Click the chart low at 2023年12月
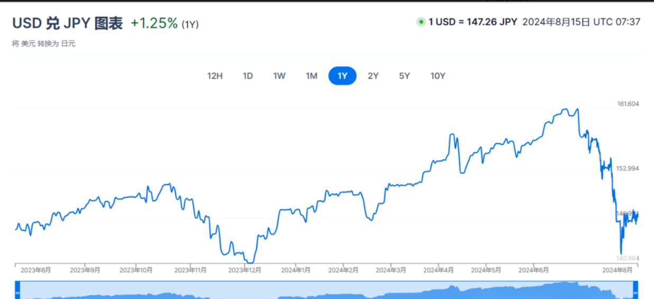The width and height of the screenshot is (654, 299). point(250,262)
